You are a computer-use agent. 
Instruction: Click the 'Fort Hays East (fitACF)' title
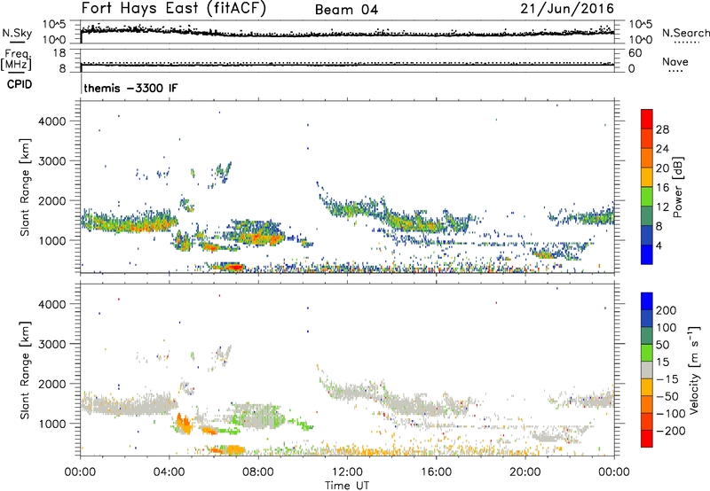[174, 9]
